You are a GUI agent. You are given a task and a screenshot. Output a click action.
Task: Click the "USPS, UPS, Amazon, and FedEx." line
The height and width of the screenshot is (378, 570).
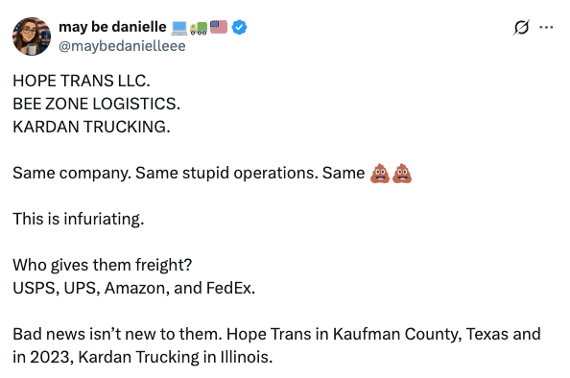(x=134, y=288)
